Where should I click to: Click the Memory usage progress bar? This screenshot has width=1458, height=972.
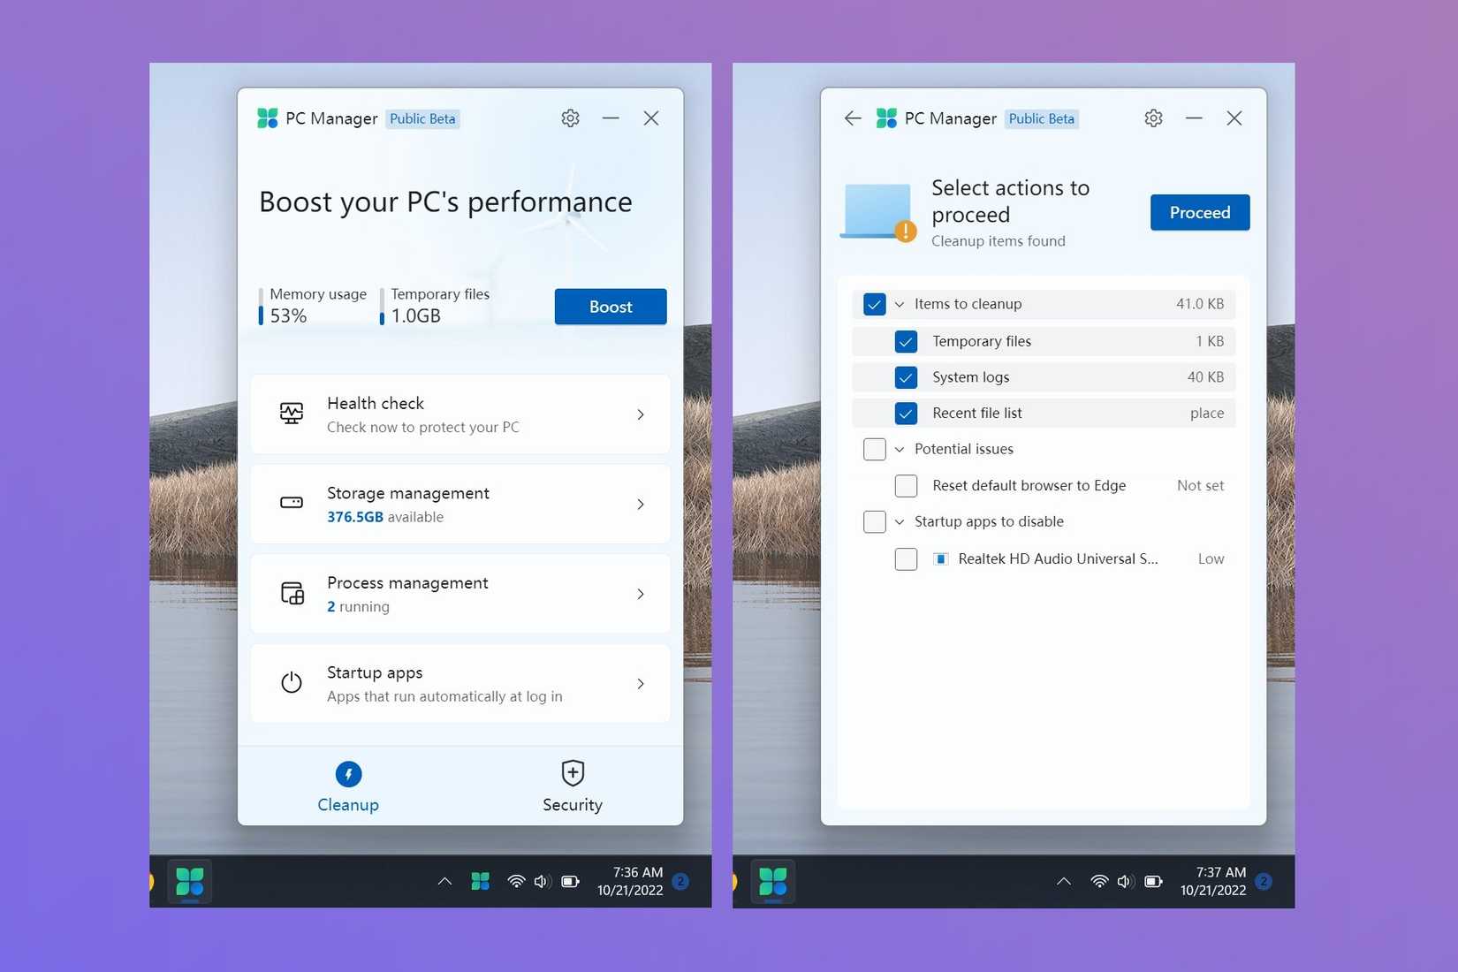point(261,307)
